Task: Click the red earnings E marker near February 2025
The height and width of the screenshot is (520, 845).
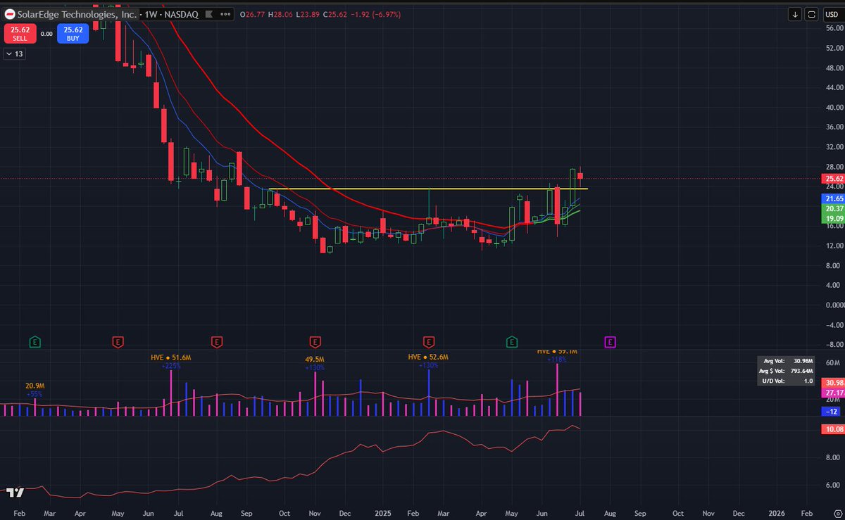Action: pos(427,341)
